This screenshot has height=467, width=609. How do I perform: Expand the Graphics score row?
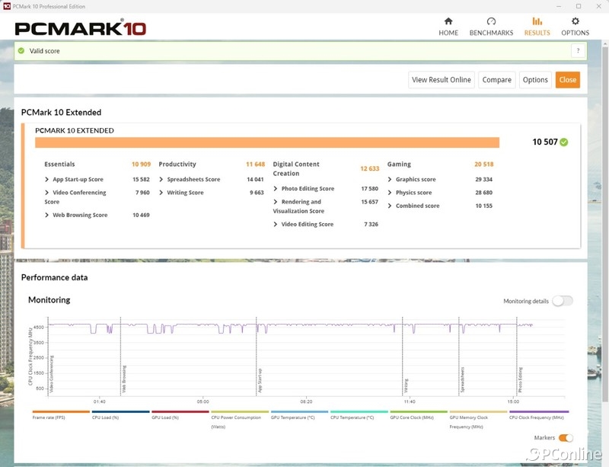click(390, 180)
